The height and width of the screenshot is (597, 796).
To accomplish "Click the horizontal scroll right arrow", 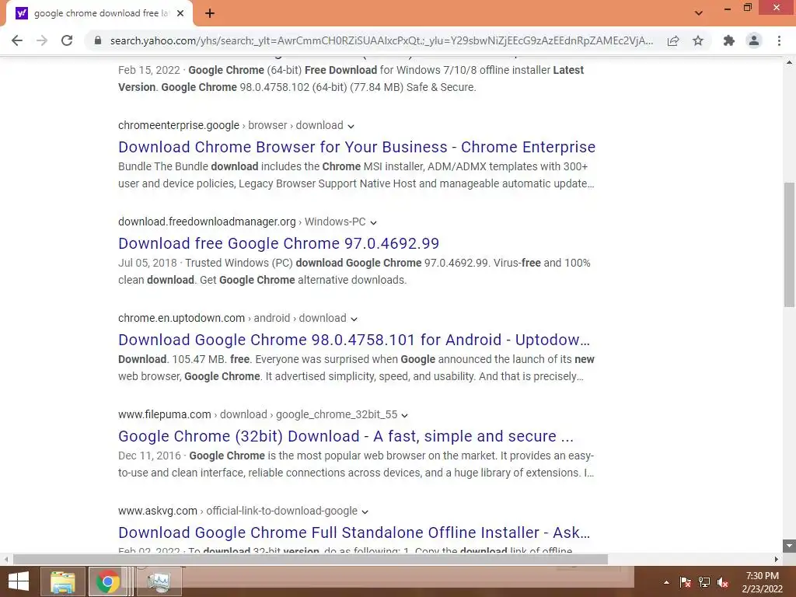I will (x=777, y=559).
